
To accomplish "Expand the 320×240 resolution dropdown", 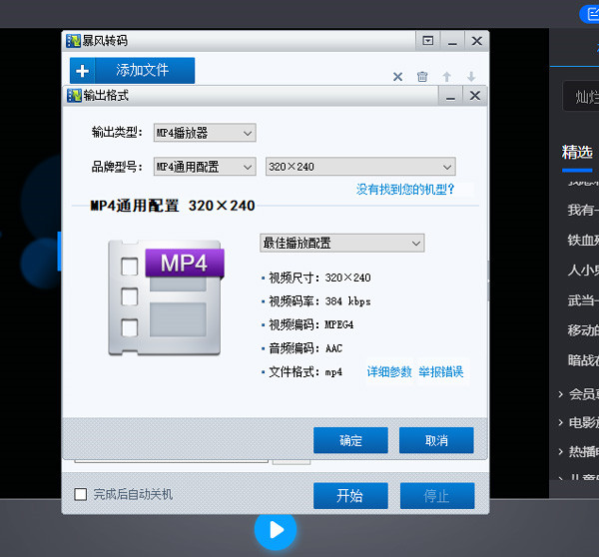I will coord(360,167).
